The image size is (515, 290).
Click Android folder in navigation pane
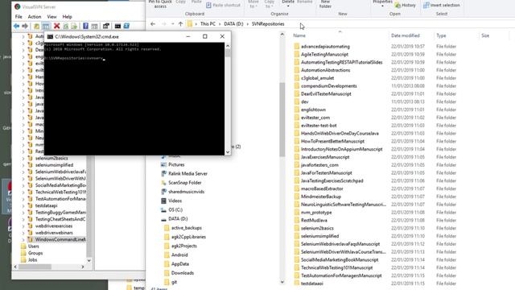point(179,255)
